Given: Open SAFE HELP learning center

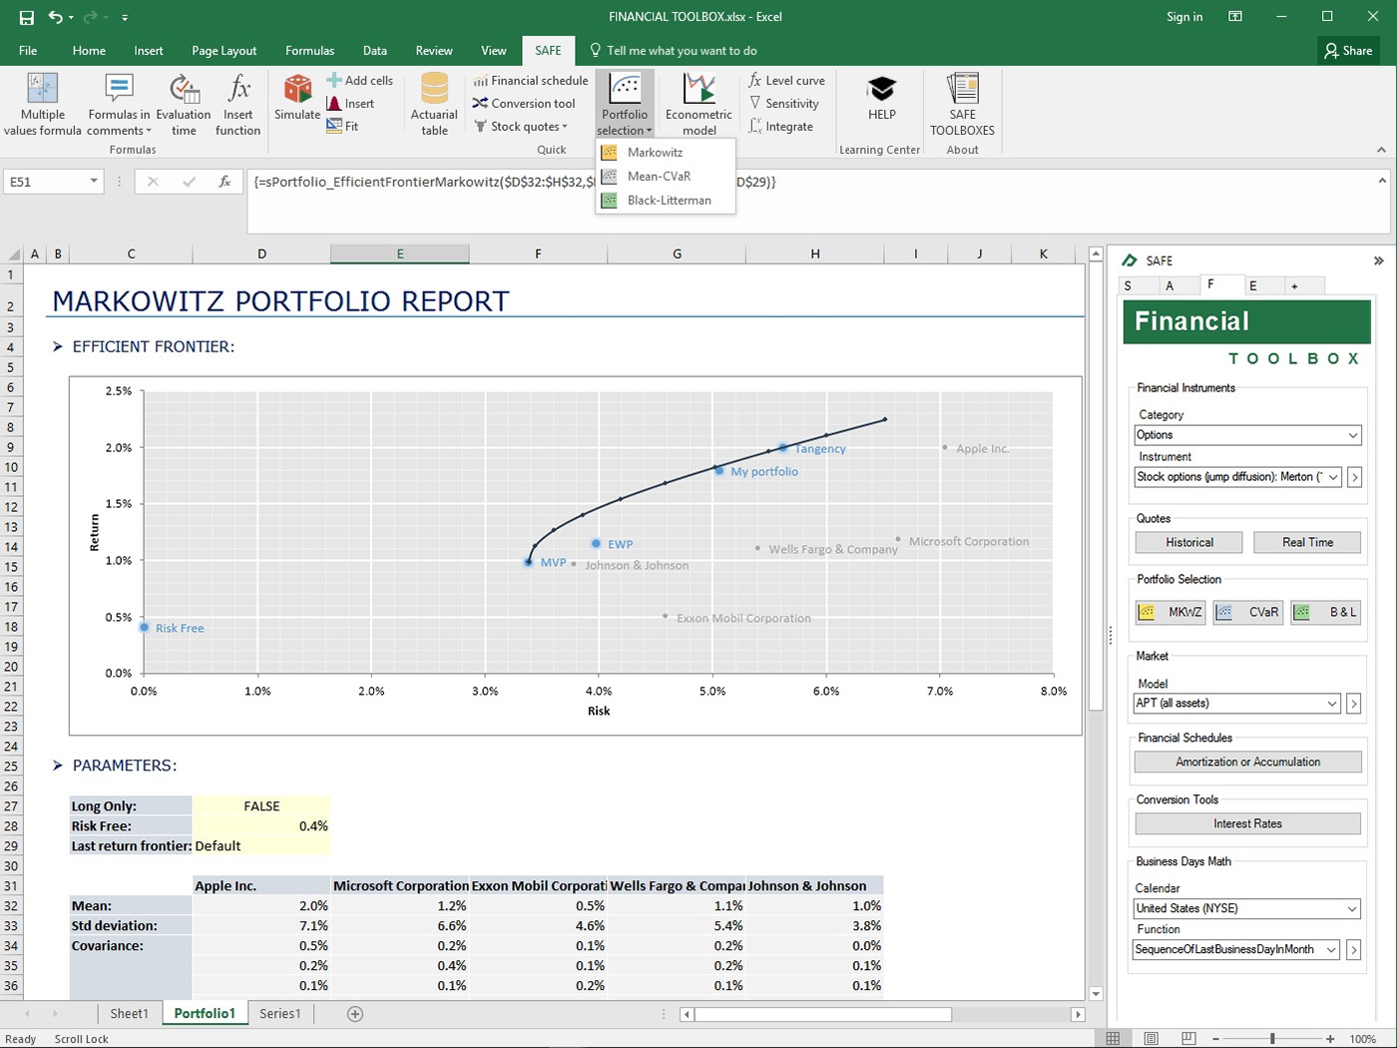Looking at the screenshot, I should [x=882, y=99].
